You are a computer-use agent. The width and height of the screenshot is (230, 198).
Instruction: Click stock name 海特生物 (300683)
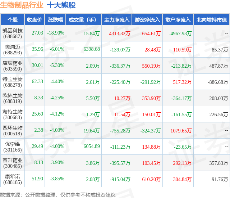pos(13,114)
